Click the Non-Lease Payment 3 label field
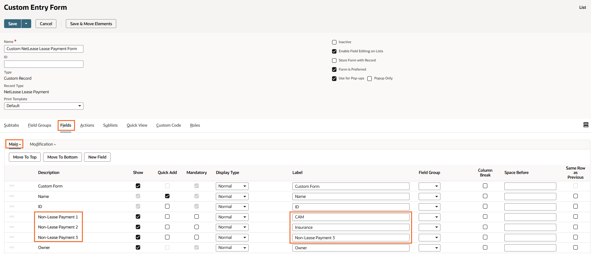 pyautogui.click(x=351, y=238)
